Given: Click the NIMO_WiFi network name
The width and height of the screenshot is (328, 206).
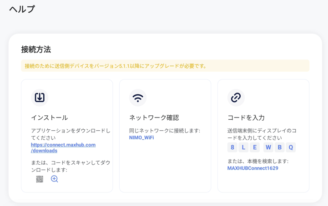Looking at the screenshot, I should (x=141, y=137).
